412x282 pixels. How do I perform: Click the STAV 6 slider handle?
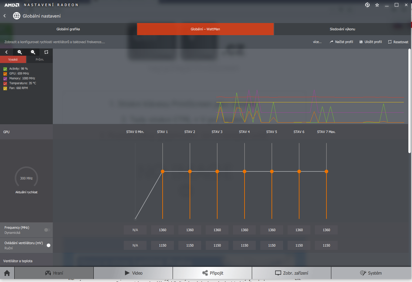click(x=299, y=171)
